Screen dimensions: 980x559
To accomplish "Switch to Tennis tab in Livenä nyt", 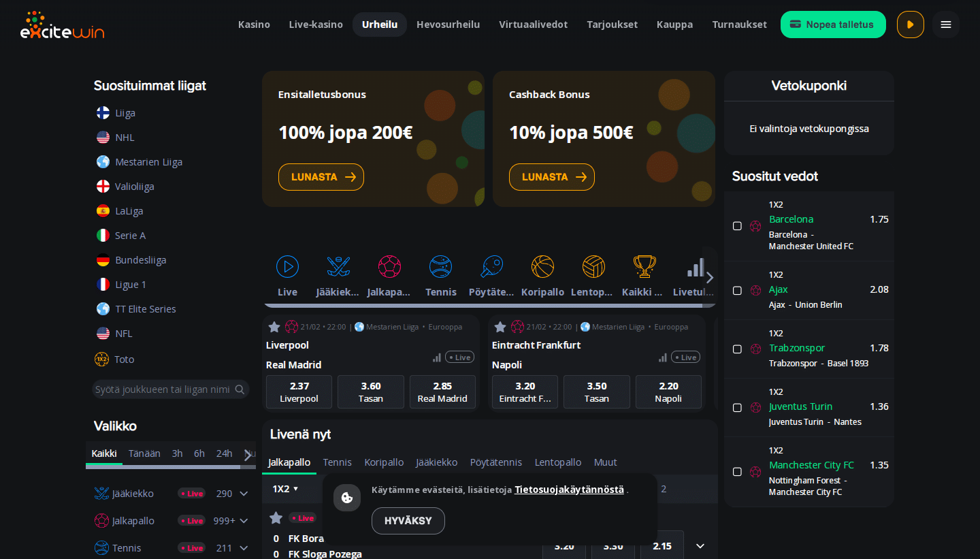I will [x=338, y=462].
